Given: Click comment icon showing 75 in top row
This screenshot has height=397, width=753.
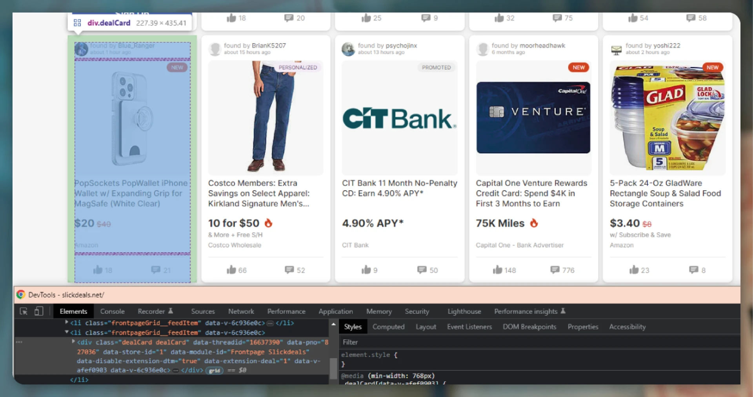Looking at the screenshot, I should [x=557, y=18].
